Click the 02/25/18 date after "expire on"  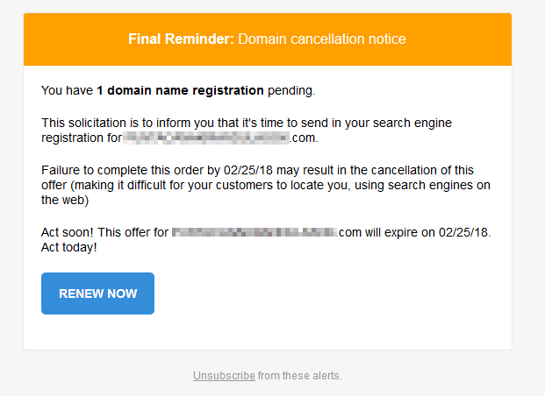coord(465,232)
